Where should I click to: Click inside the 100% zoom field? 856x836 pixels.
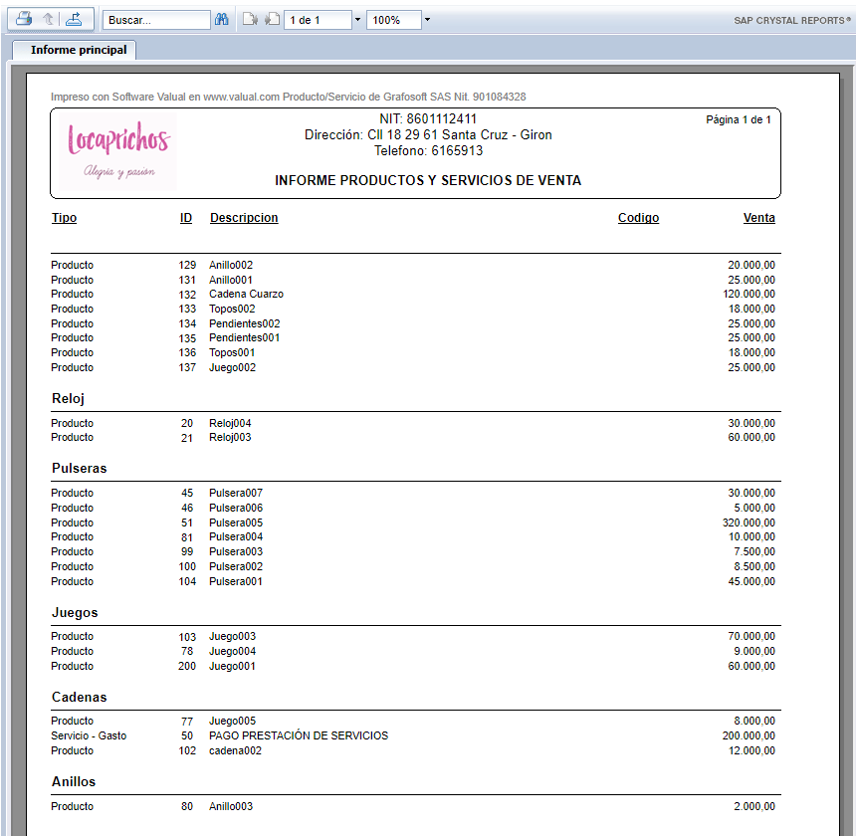(x=392, y=20)
